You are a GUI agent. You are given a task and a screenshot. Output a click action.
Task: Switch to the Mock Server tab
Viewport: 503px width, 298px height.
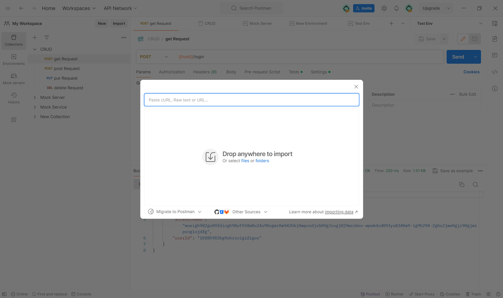(257, 24)
